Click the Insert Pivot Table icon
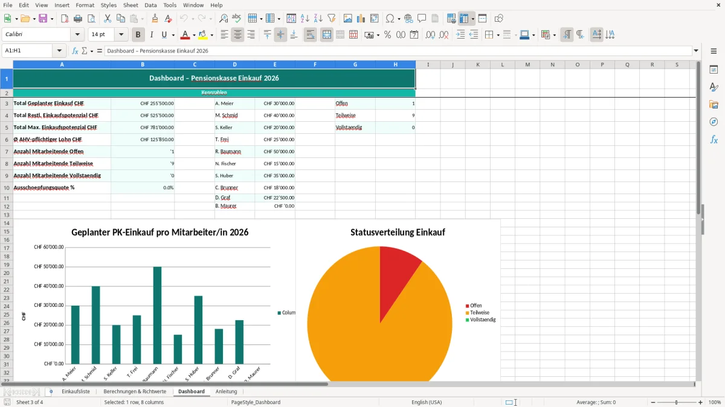The width and height of the screenshot is (725, 407). pos(375,19)
